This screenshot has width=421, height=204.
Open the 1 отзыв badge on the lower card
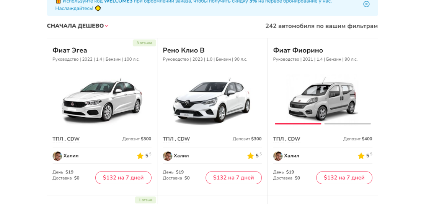(145, 200)
